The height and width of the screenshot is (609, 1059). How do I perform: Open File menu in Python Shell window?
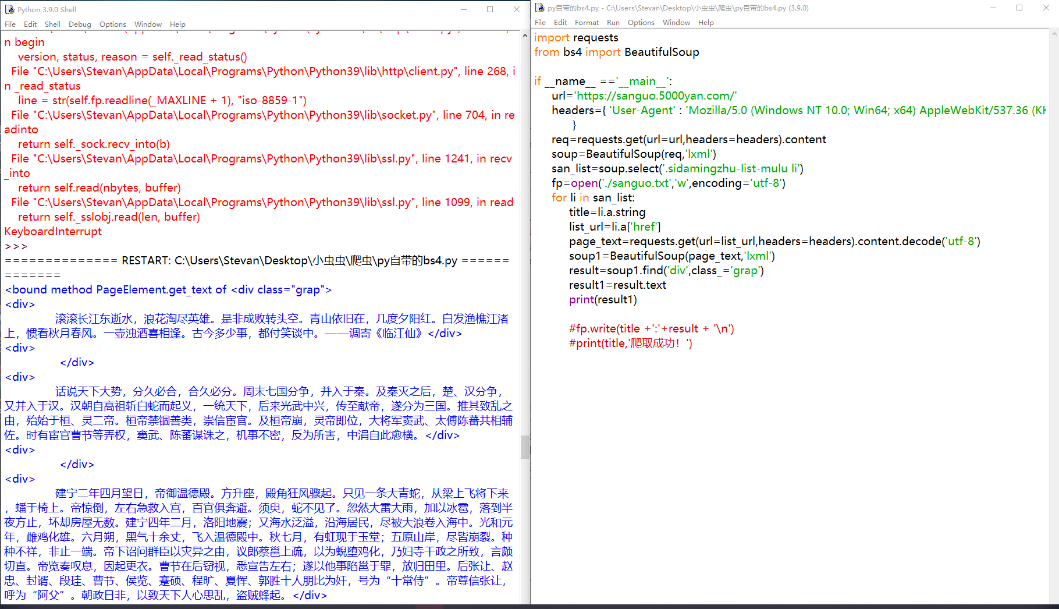pyautogui.click(x=10, y=24)
